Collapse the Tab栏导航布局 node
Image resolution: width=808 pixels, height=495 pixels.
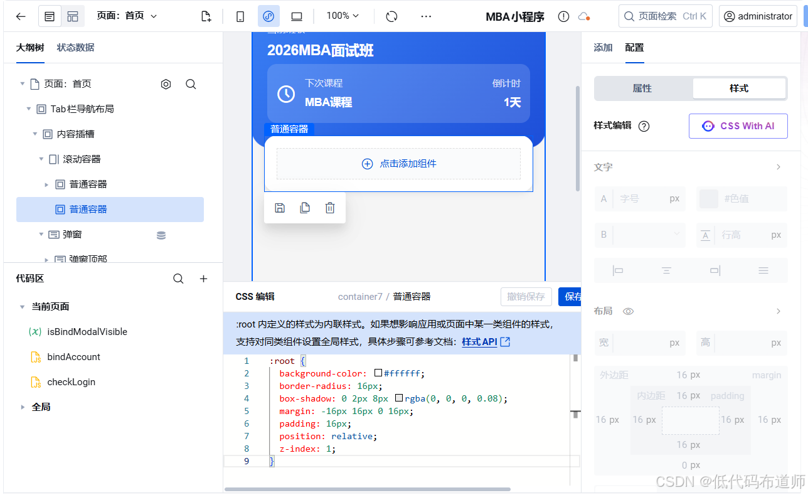29,109
